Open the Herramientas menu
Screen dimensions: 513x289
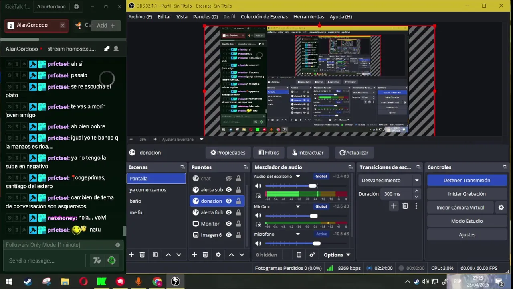point(309,17)
